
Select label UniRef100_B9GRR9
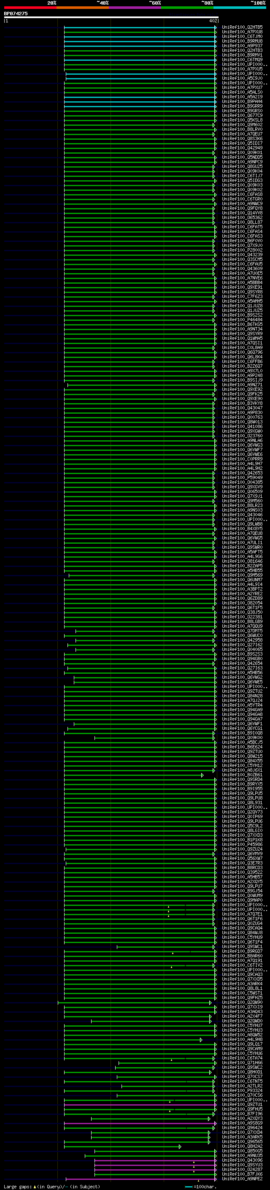(242, 106)
